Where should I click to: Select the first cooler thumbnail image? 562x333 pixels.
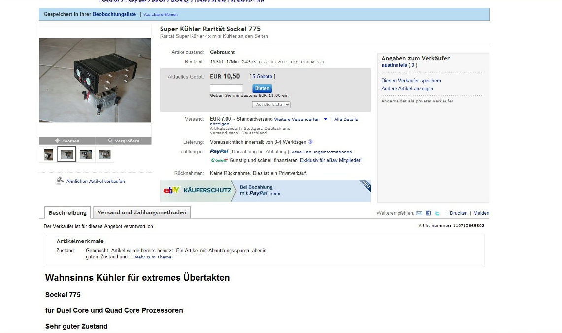tap(48, 154)
